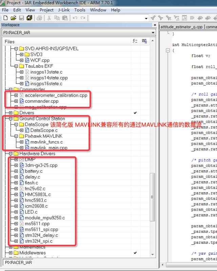This screenshot has width=217, height=271.
Task: Open the toolbar quick search dropdown
Action: pyautogui.click(x=146, y=18)
